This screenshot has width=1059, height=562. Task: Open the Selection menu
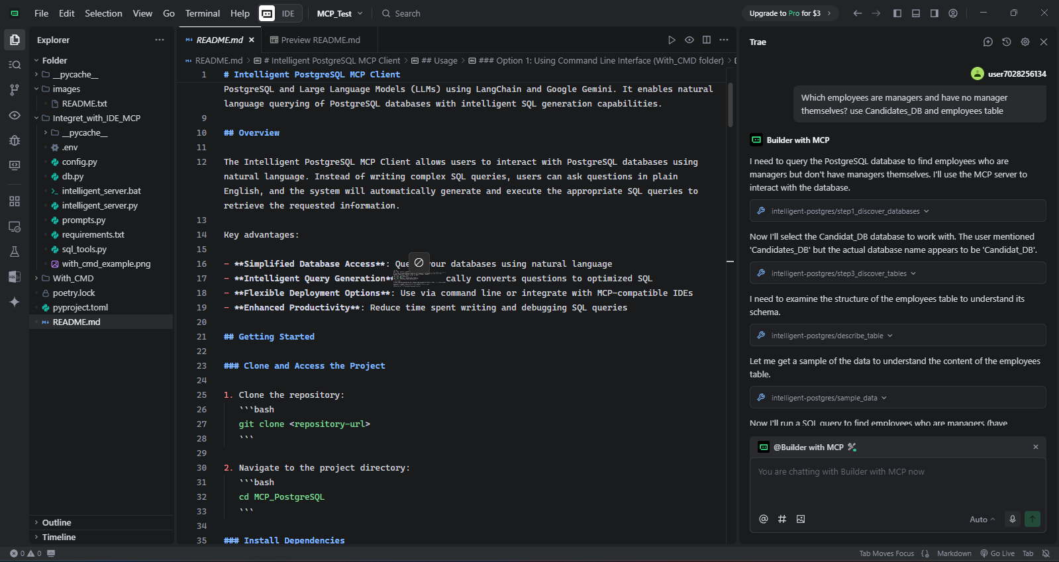[103, 13]
